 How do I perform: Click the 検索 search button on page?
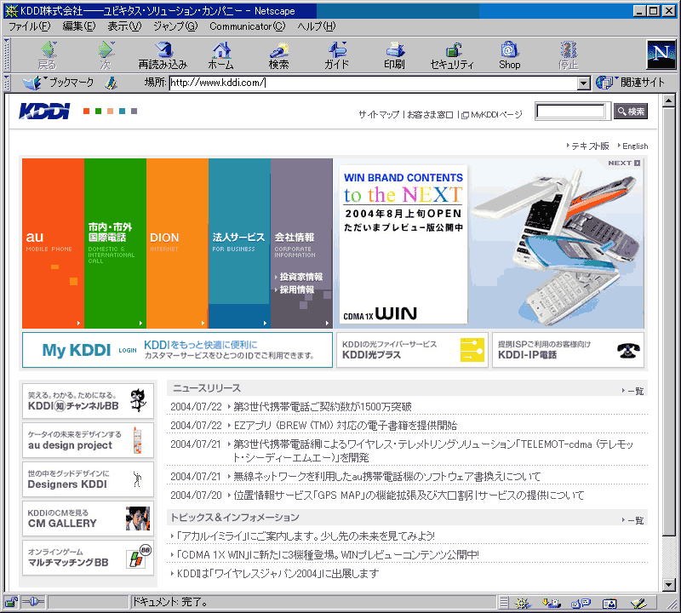click(631, 112)
